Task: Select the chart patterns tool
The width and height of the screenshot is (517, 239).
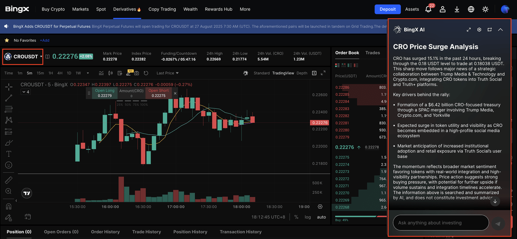Action: pyautogui.click(x=8, y=120)
